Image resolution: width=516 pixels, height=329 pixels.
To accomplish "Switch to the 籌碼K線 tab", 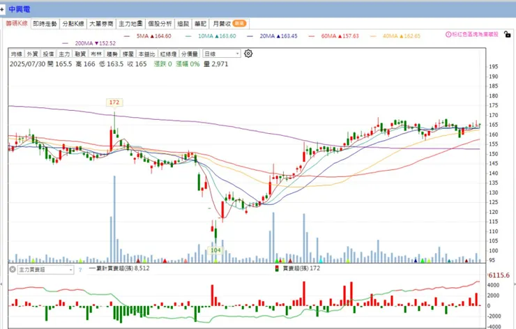I will 17,24.
